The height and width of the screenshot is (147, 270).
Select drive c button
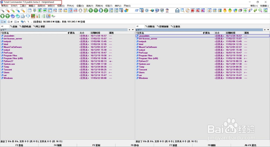tap(3, 22)
